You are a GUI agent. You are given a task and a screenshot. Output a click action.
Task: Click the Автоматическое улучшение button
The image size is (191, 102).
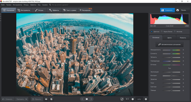169,44
